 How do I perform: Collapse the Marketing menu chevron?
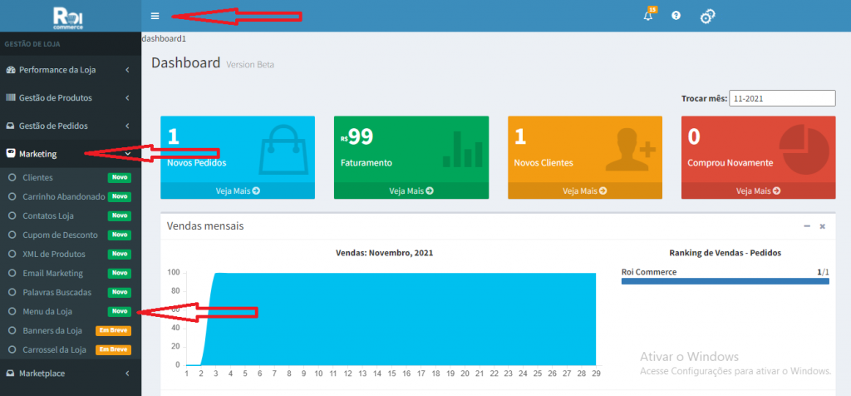tap(127, 154)
